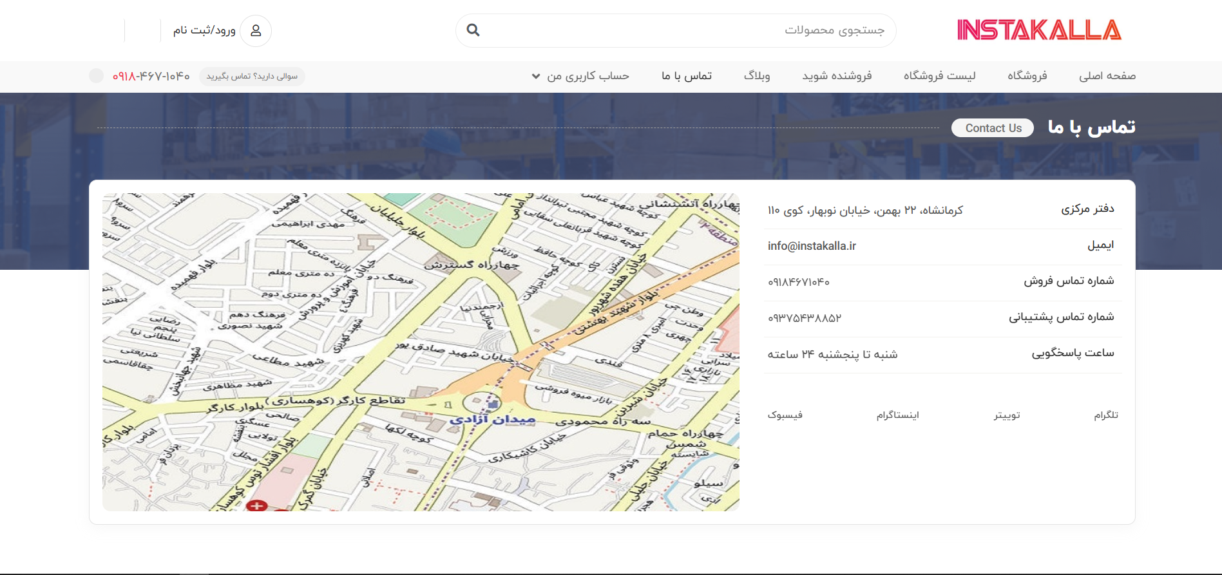The image size is (1222, 575).
Task: Click the Contact Us badge
Action: (x=993, y=128)
